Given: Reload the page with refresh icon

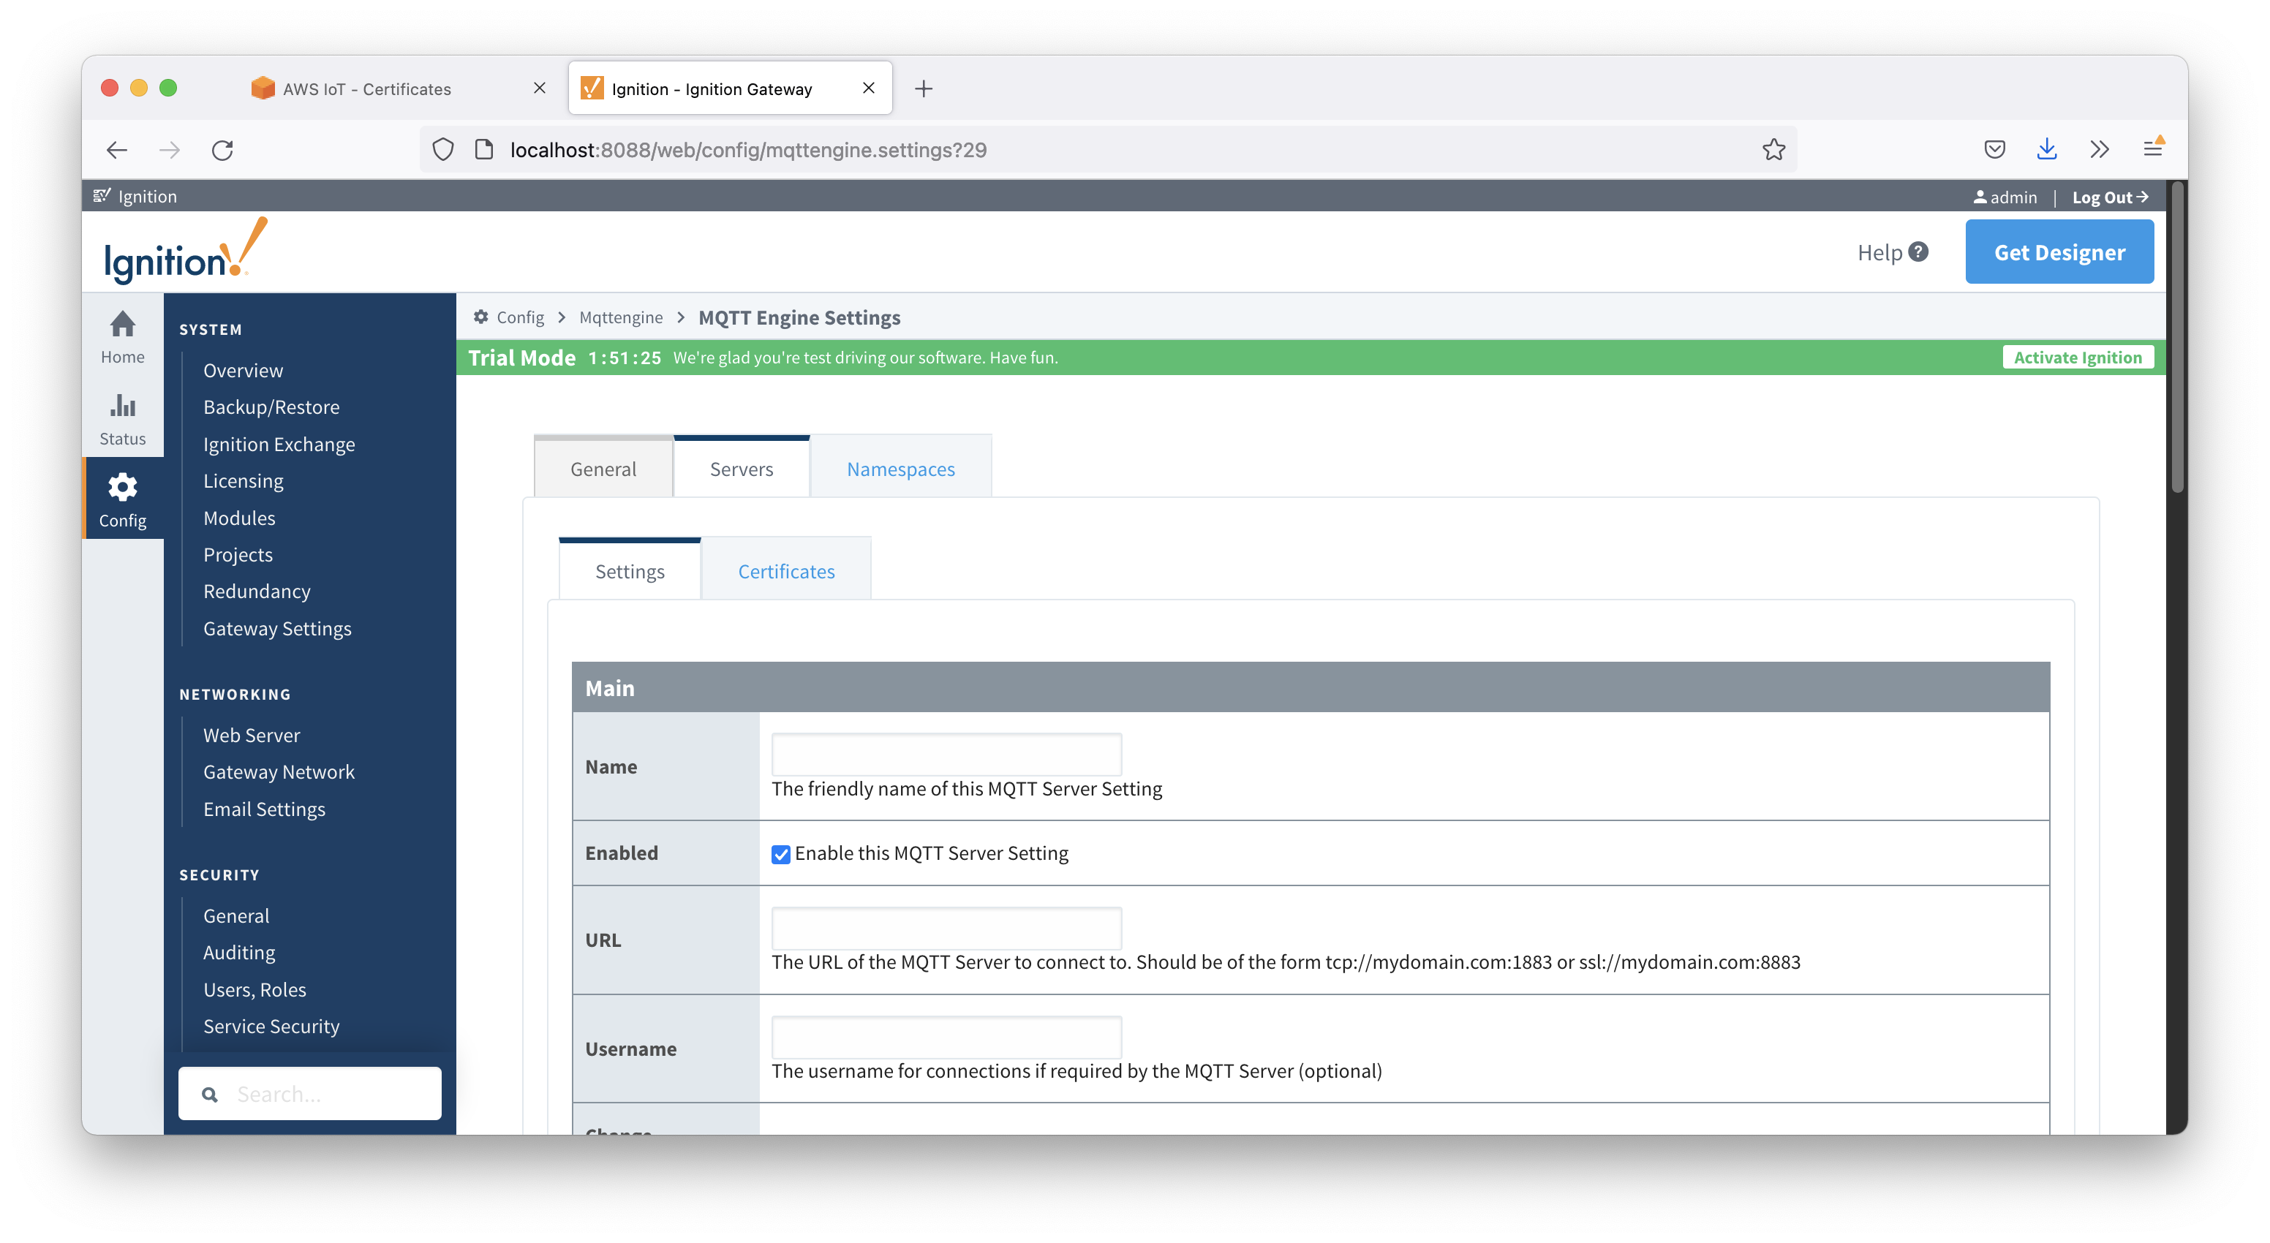Looking at the screenshot, I should pyautogui.click(x=222, y=150).
